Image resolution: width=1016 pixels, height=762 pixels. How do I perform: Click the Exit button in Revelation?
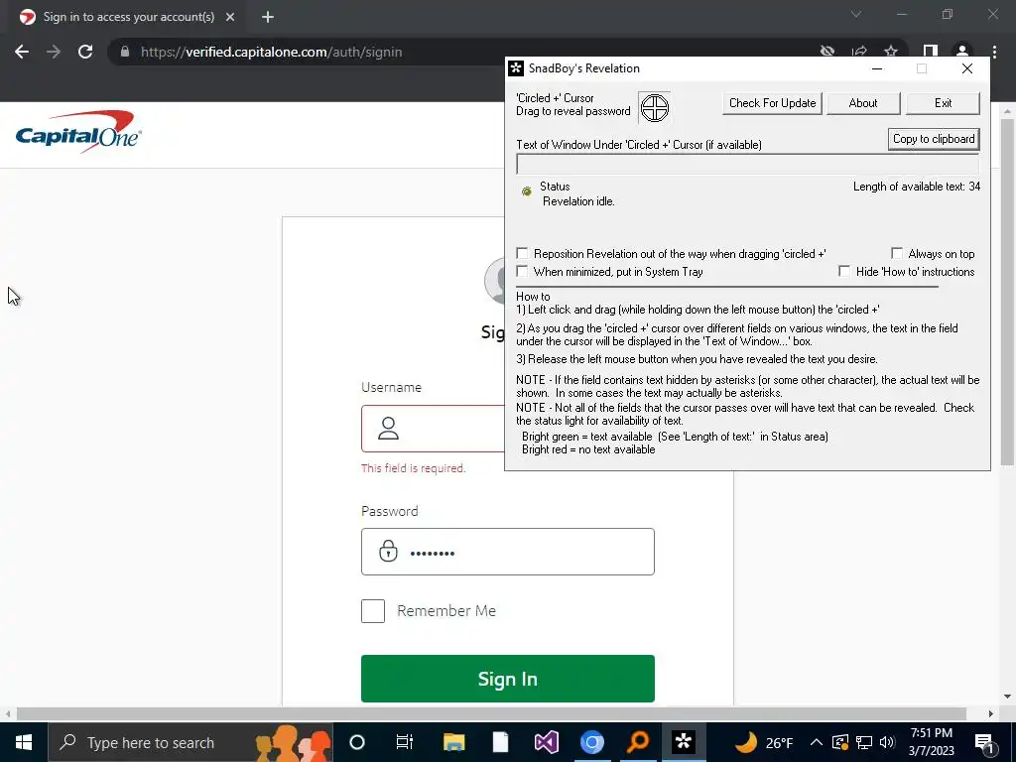[x=943, y=103]
